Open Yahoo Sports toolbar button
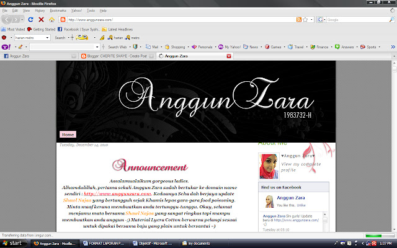The image size is (397, 248). click(x=368, y=47)
